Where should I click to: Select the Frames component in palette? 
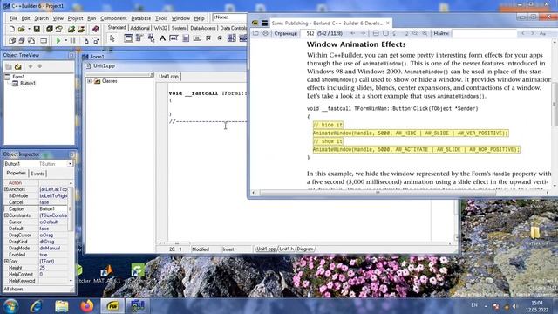(x=128, y=38)
